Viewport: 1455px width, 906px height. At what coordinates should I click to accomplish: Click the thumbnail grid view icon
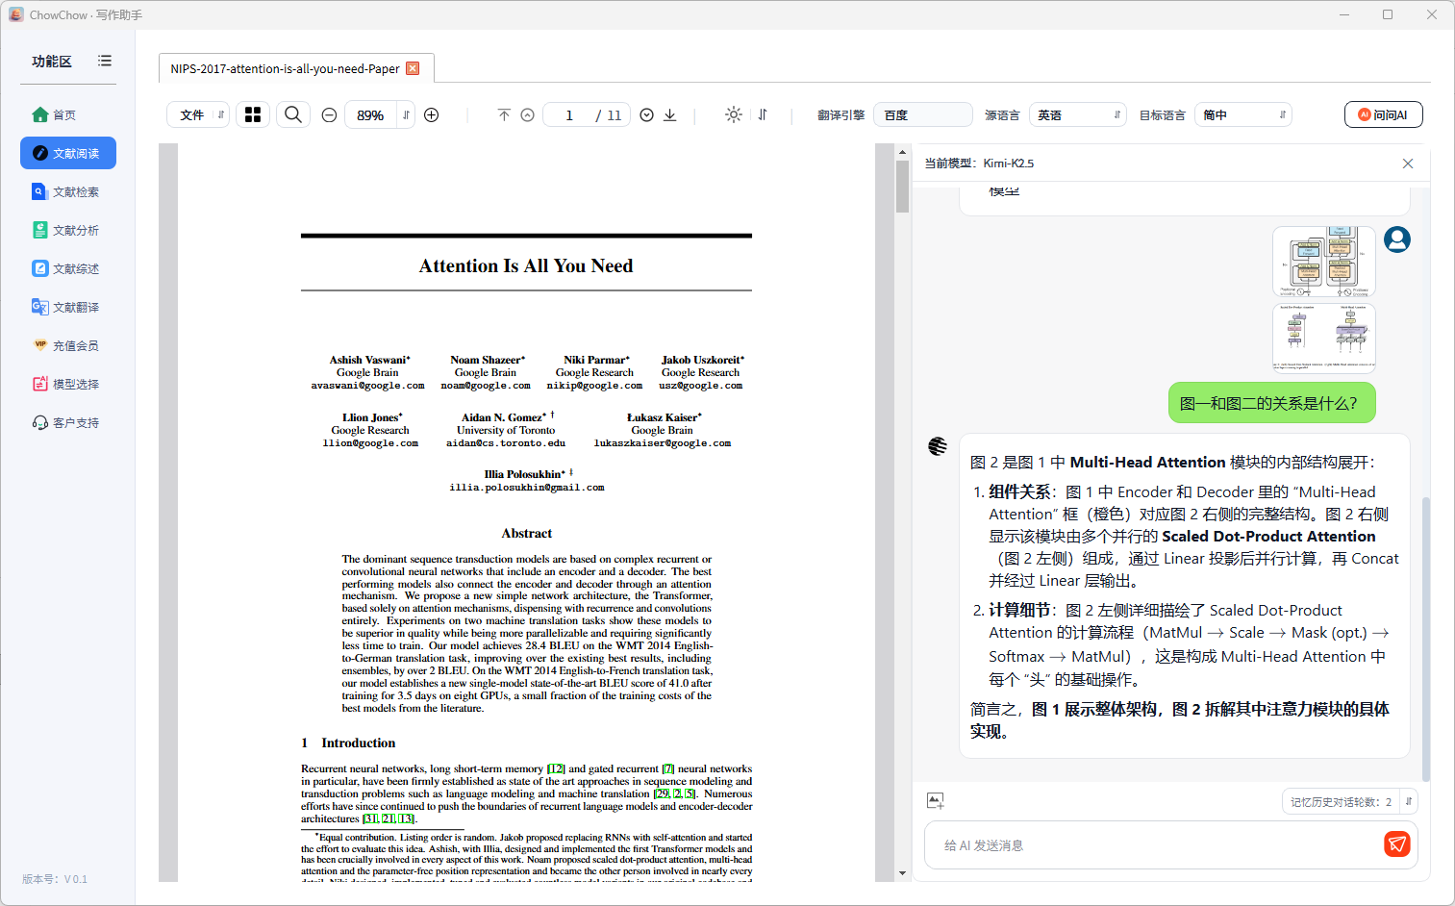coord(253,115)
